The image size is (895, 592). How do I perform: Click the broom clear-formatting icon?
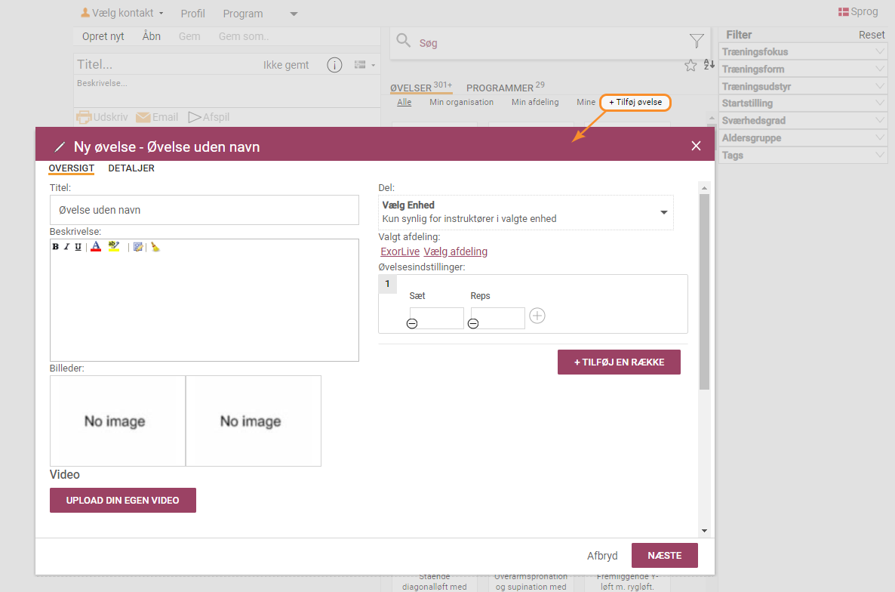tap(155, 247)
